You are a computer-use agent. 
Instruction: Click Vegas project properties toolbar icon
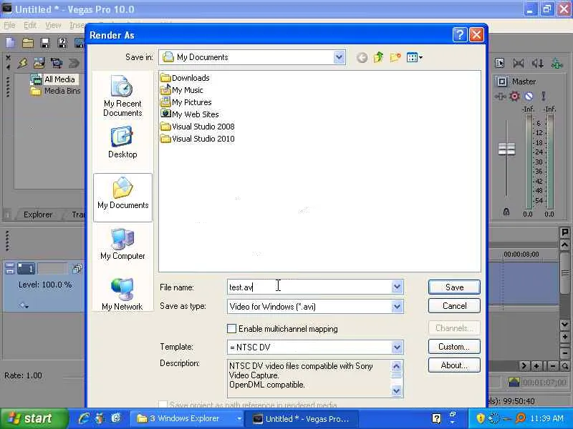[62, 43]
